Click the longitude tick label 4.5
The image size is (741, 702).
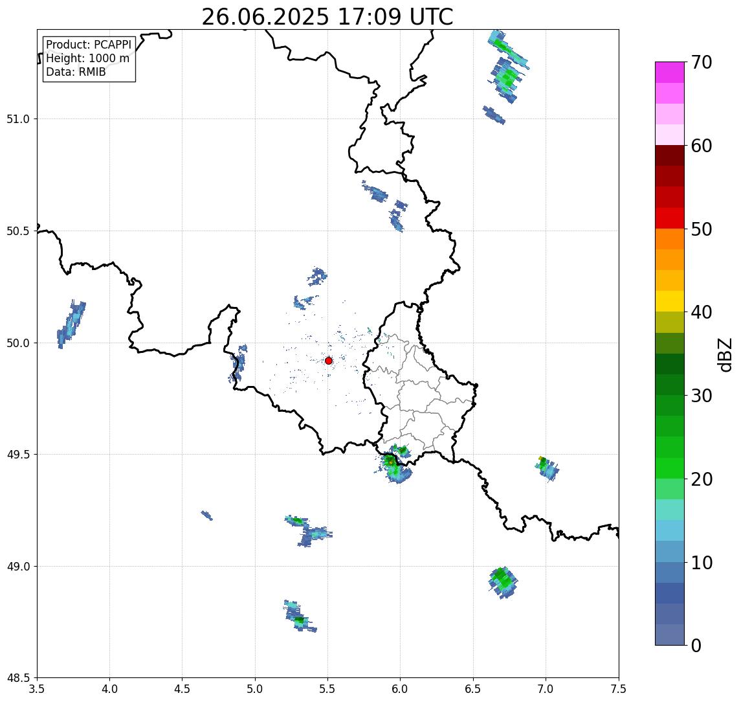click(182, 689)
